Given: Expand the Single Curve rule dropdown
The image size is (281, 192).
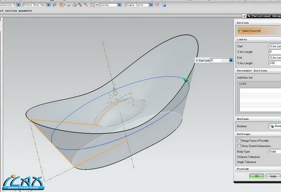Looking at the screenshot, I should 151,5.
